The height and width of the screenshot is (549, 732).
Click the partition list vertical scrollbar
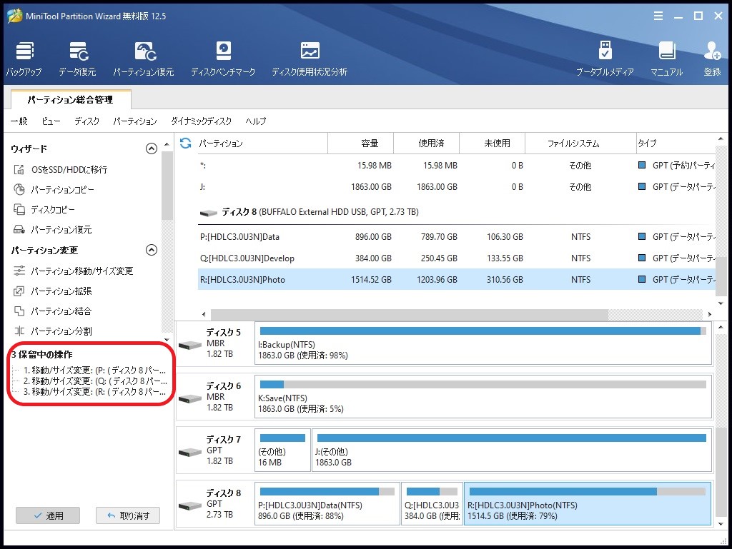(x=721, y=276)
